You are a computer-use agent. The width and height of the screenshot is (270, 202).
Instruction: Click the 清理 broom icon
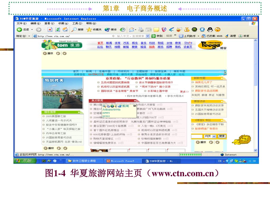tap(227, 36)
